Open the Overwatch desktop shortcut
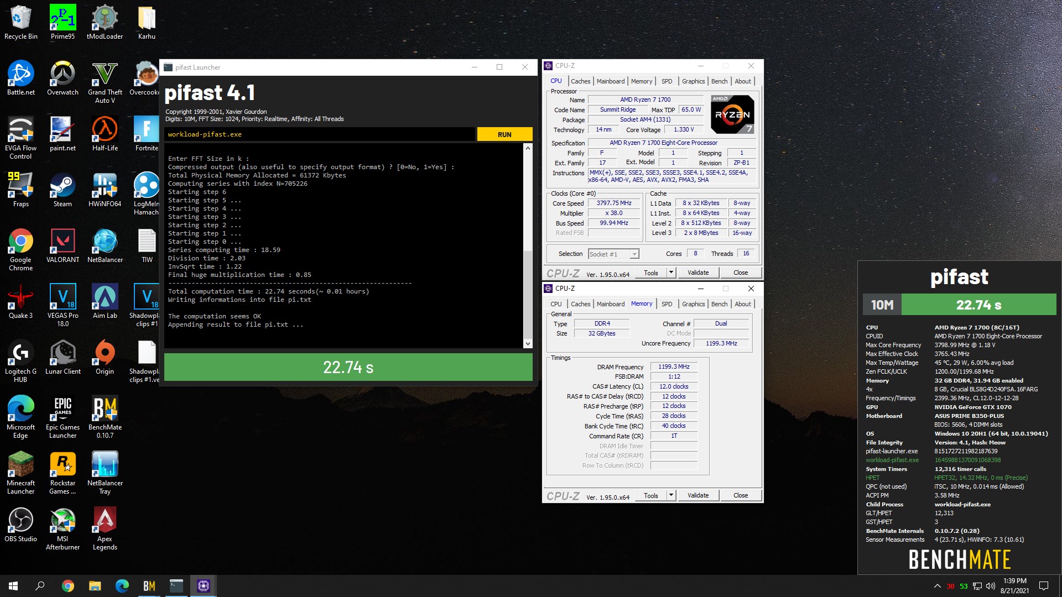 (x=63, y=78)
